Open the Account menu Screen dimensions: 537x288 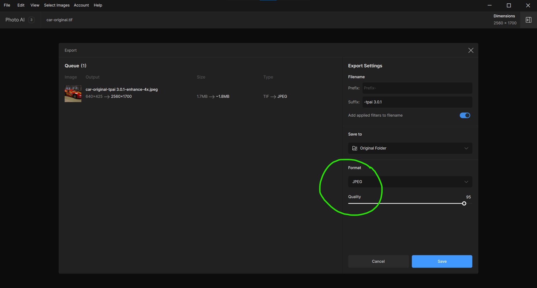point(81,5)
